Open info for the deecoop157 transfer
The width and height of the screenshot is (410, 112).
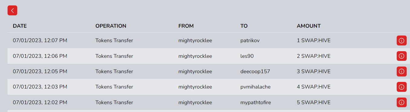pyautogui.click(x=402, y=71)
